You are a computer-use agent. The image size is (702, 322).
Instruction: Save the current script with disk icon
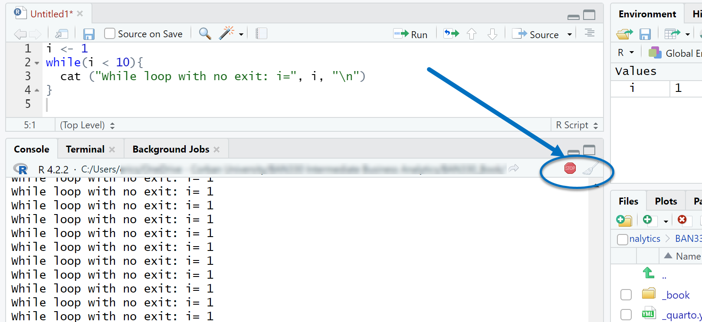tap(89, 34)
